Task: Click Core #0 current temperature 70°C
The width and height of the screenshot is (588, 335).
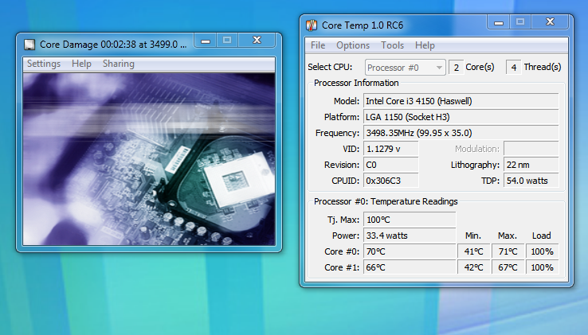Action: [410, 251]
